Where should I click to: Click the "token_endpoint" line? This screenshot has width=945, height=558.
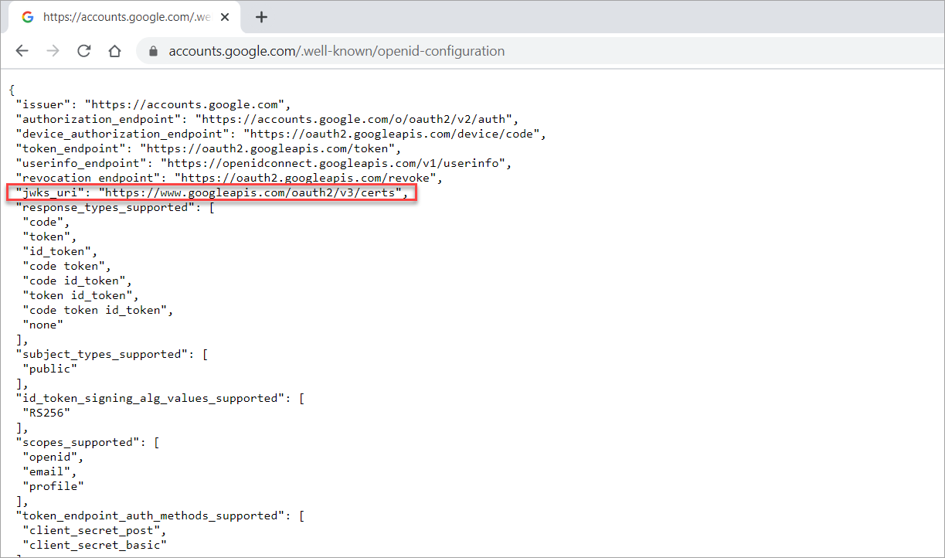coord(209,148)
